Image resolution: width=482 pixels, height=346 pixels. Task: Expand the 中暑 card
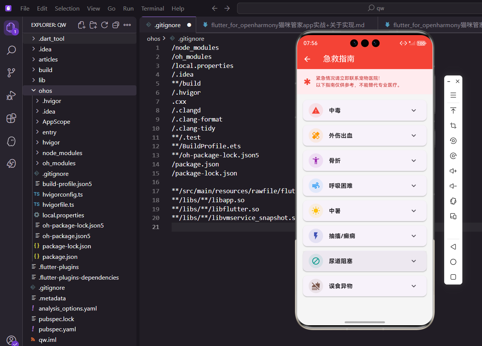tap(365, 211)
